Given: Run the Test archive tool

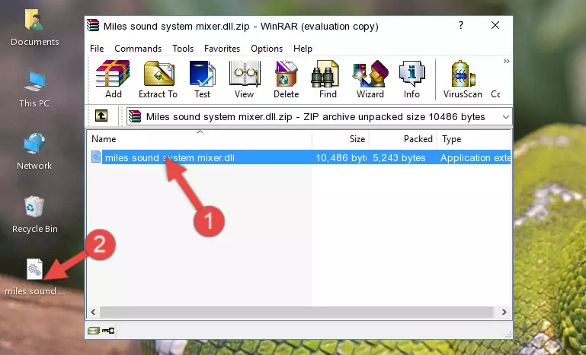Looking at the screenshot, I should point(202,79).
